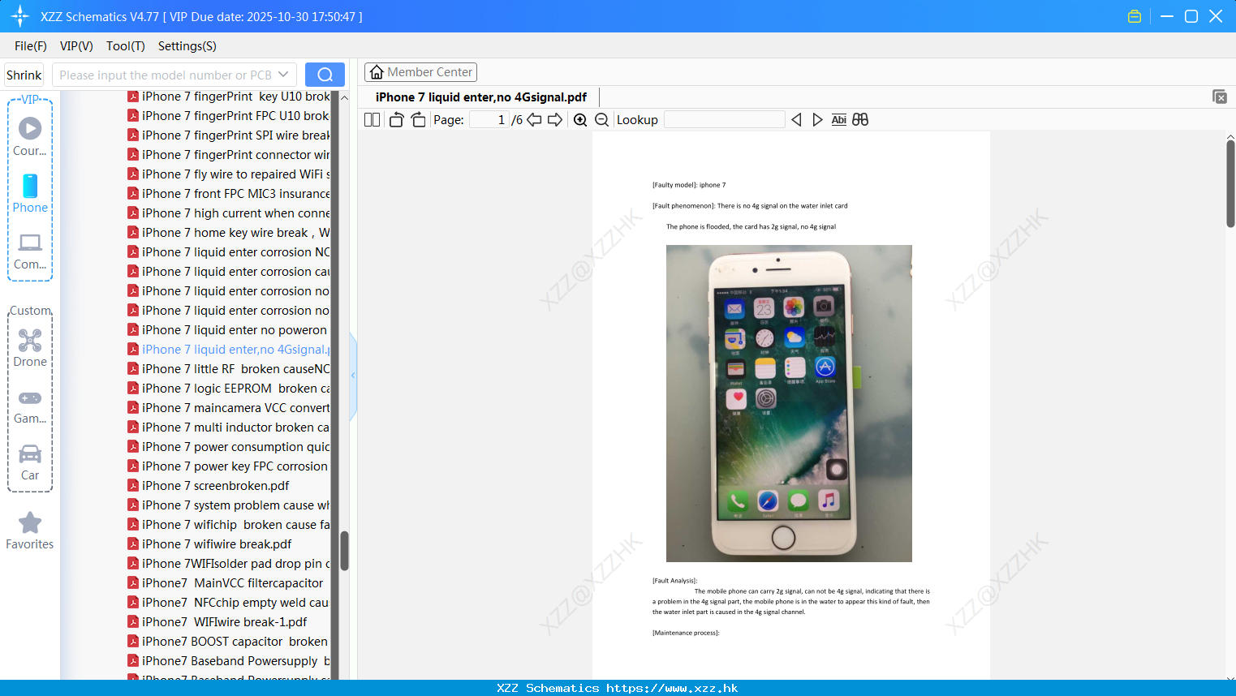Click the Shrink button
Image resolution: width=1236 pixels, height=696 pixels.
pos(24,75)
